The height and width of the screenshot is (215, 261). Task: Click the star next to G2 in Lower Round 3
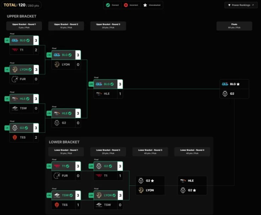[x=152, y=181]
